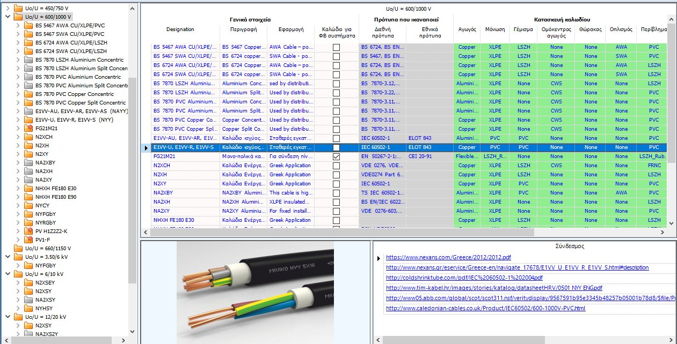Uncheck the ΦΒ checkbox on FG21M21 row
The width and height of the screenshot is (677, 344).
336,156
